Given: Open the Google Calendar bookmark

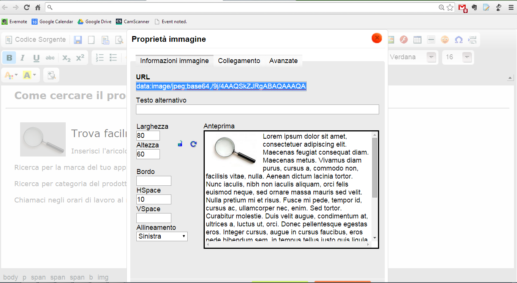Looking at the screenshot, I should pos(52,22).
